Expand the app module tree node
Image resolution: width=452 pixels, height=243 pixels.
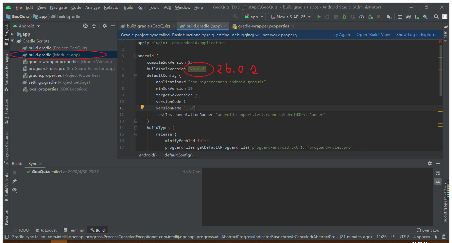[x=12, y=34]
